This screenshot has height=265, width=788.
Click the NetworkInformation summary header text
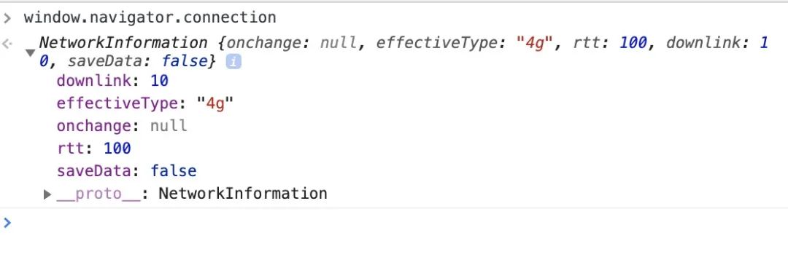[123, 43]
